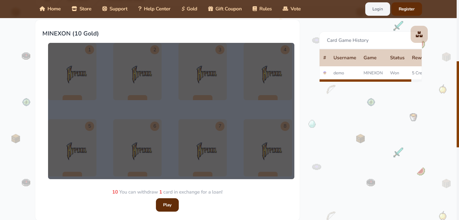Start the MINEXON game with Play

pyautogui.click(x=167, y=205)
